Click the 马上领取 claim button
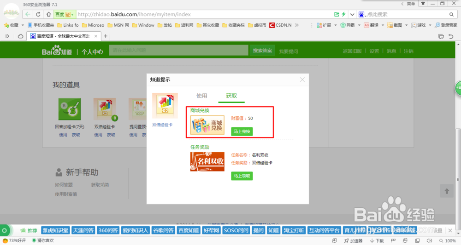The height and width of the screenshot is (245, 461). (242, 176)
